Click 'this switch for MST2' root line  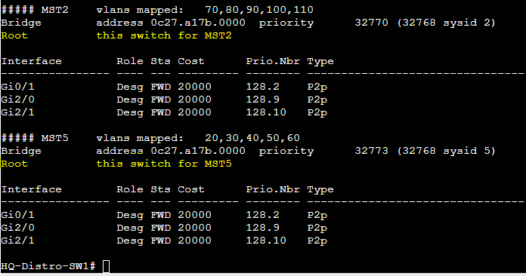coord(164,35)
